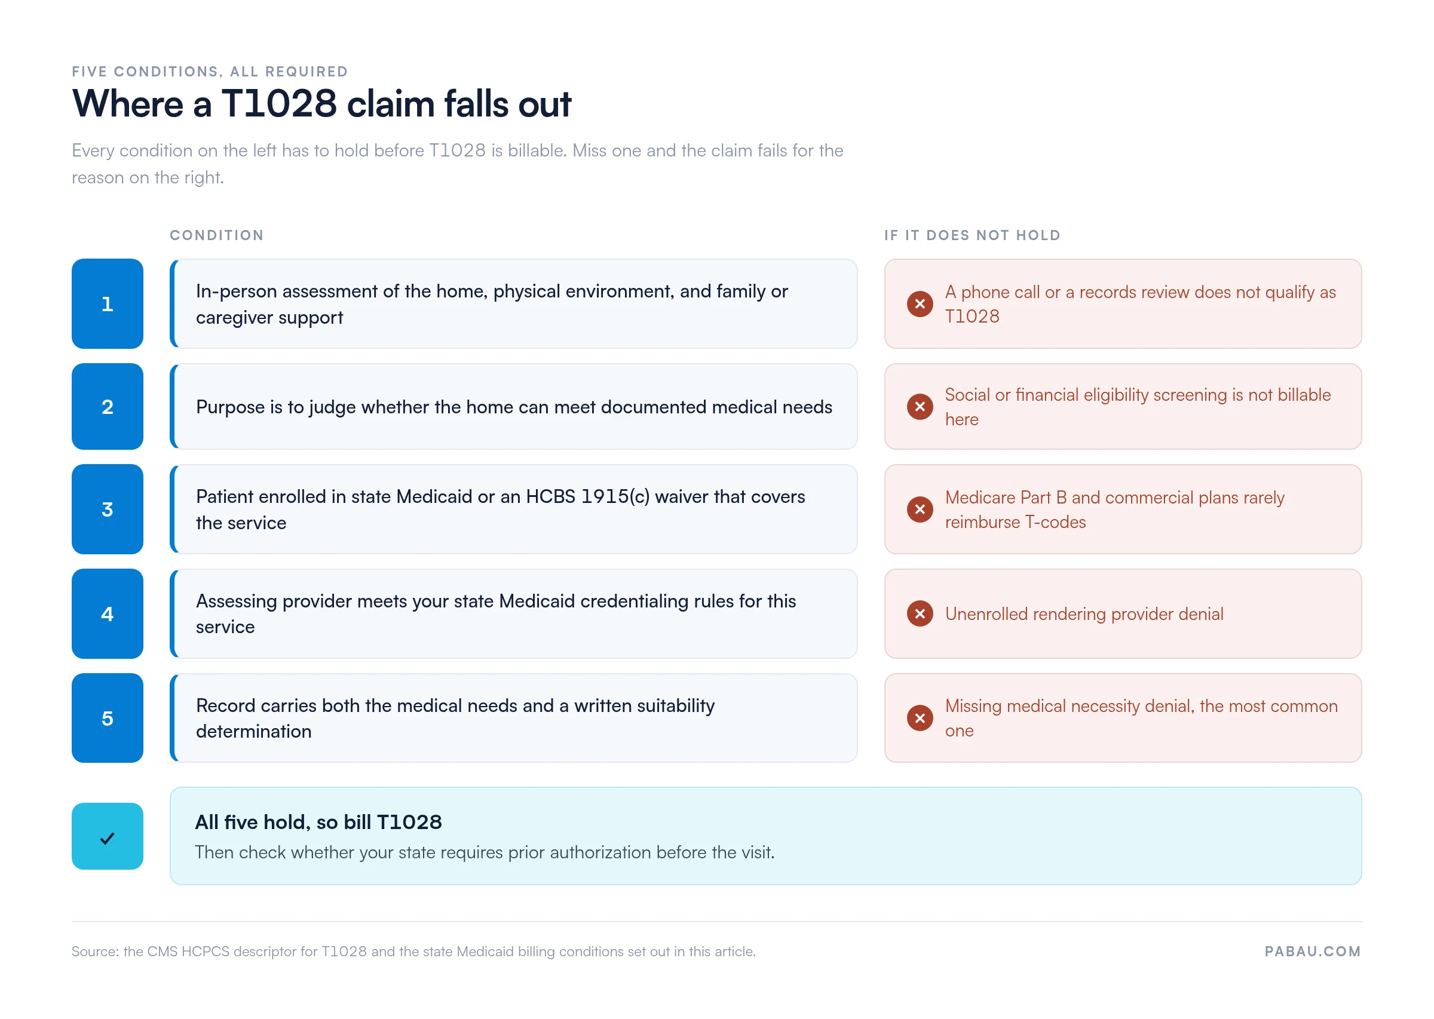Select the blue number 3 tile
Screen dimensions: 1434x1019
point(108,510)
